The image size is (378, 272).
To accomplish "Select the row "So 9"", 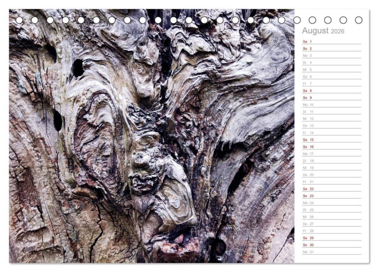I will click(x=332, y=97).
